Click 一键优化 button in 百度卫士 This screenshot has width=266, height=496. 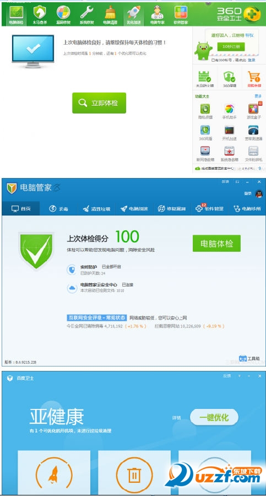click(x=214, y=417)
